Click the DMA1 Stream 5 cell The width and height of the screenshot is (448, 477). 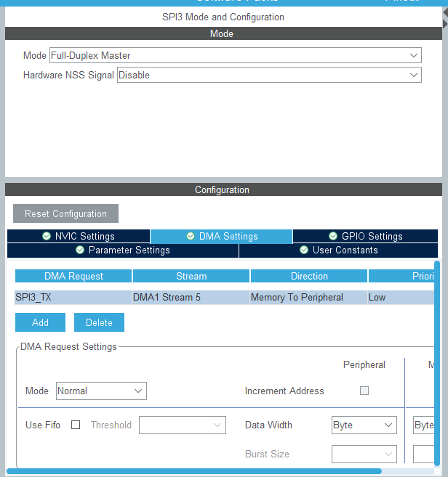tap(191, 297)
